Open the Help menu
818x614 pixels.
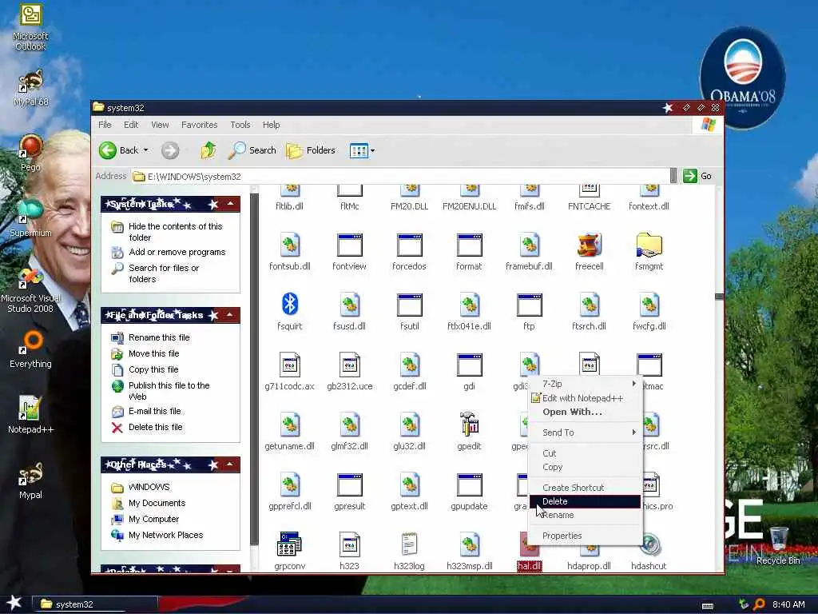[271, 125]
